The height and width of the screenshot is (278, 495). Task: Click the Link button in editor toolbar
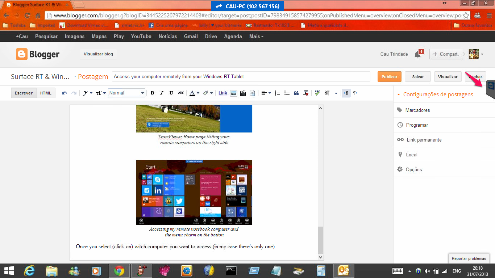pyautogui.click(x=223, y=93)
